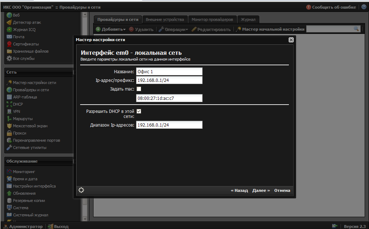
Task: Go back with the « Назад button
Action: 239,190
